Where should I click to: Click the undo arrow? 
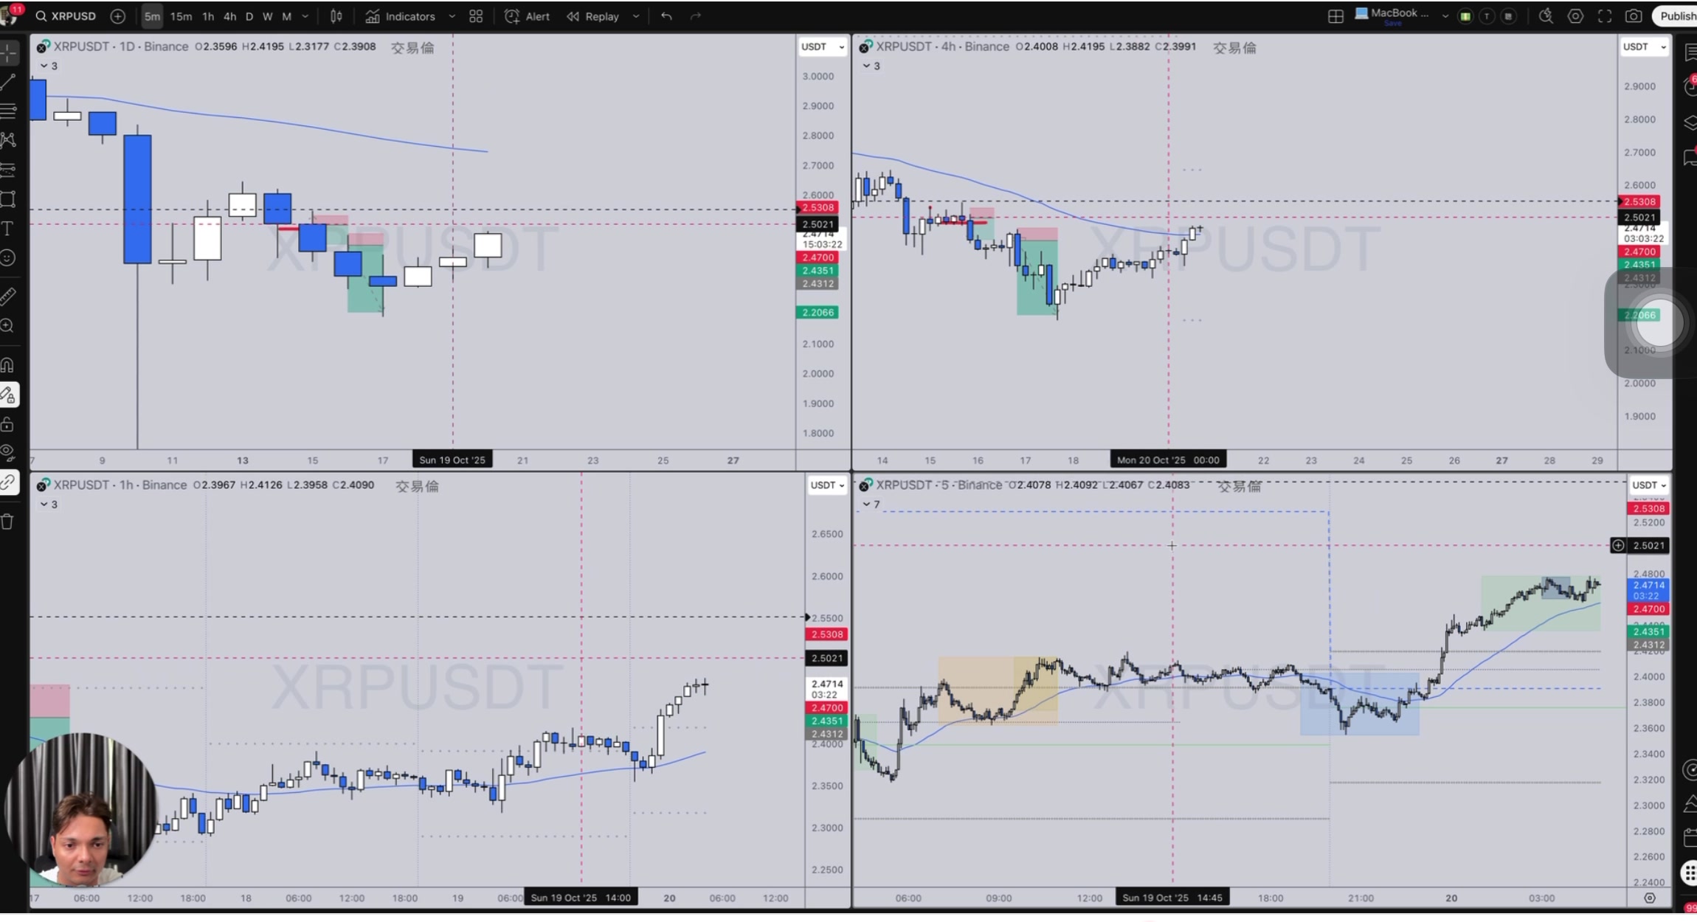tap(666, 16)
